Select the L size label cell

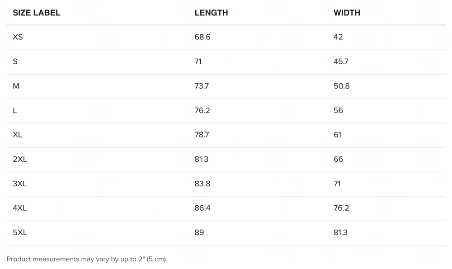15,110
